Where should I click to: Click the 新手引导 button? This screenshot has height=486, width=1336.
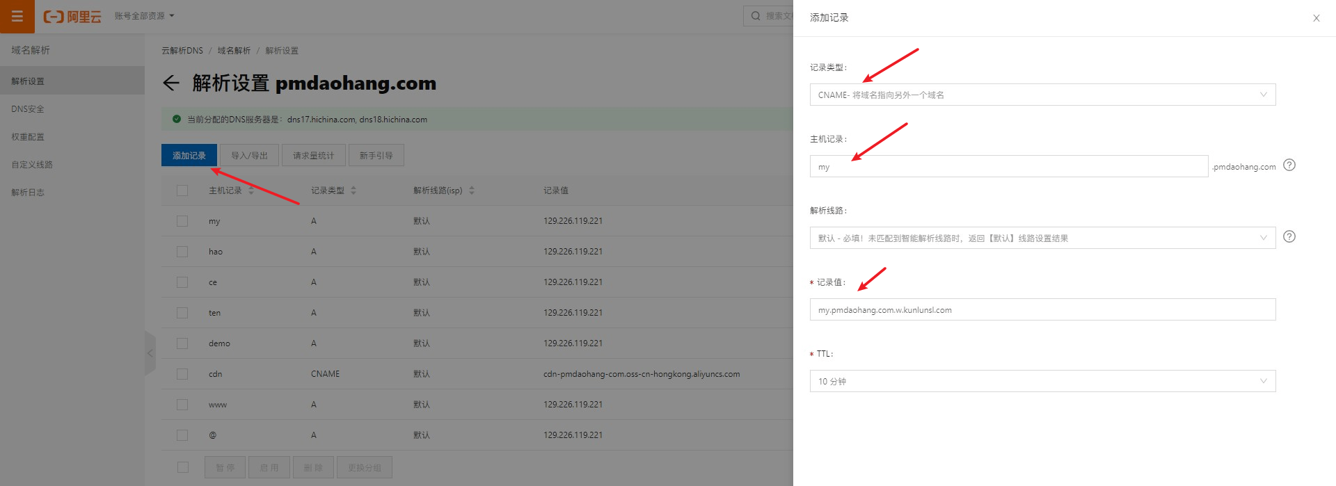coord(376,155)
